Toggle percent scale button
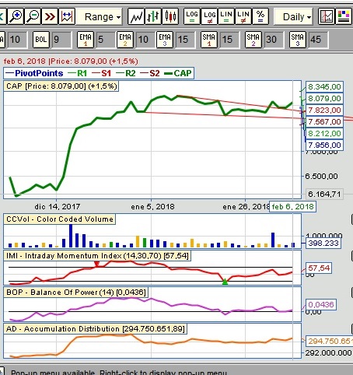353x375 pixels. coord(260,16)
